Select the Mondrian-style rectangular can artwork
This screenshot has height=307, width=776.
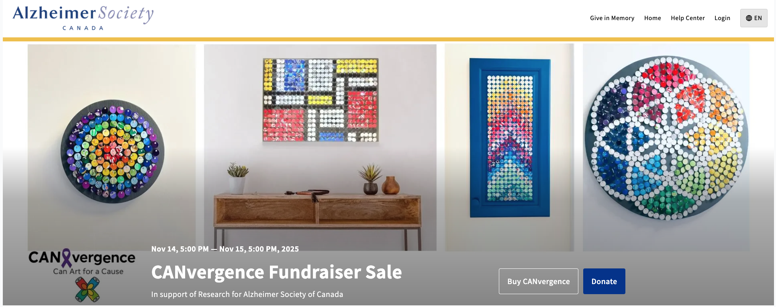pos(320,100)
